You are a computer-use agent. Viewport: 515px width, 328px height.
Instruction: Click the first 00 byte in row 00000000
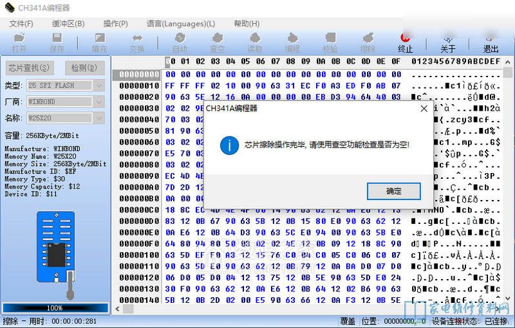pos(170,75)
